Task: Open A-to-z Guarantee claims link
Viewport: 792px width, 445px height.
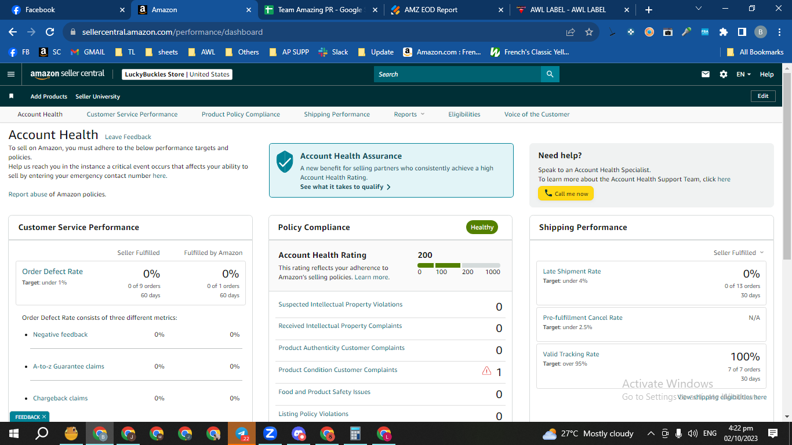Action: (68, 366)
